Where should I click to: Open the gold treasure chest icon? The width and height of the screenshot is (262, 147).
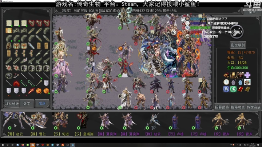tap(226, 75)
